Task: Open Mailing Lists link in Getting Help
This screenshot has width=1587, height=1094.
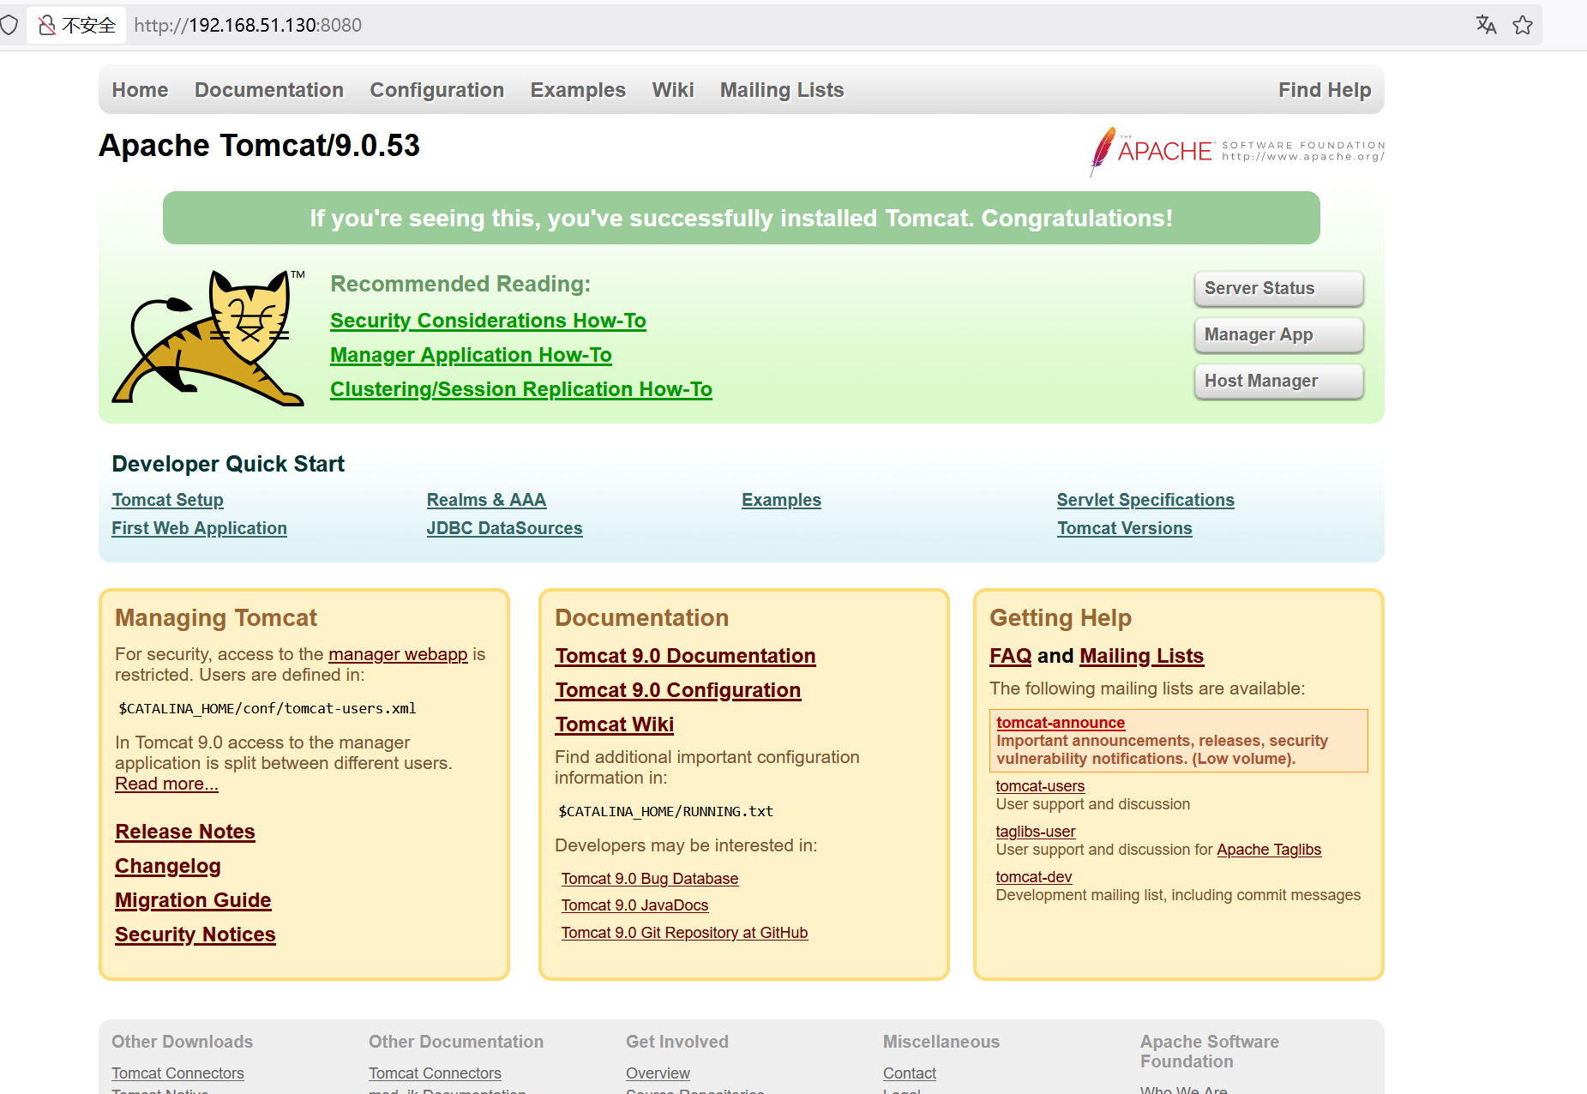Action: [x=1141, y=656]
